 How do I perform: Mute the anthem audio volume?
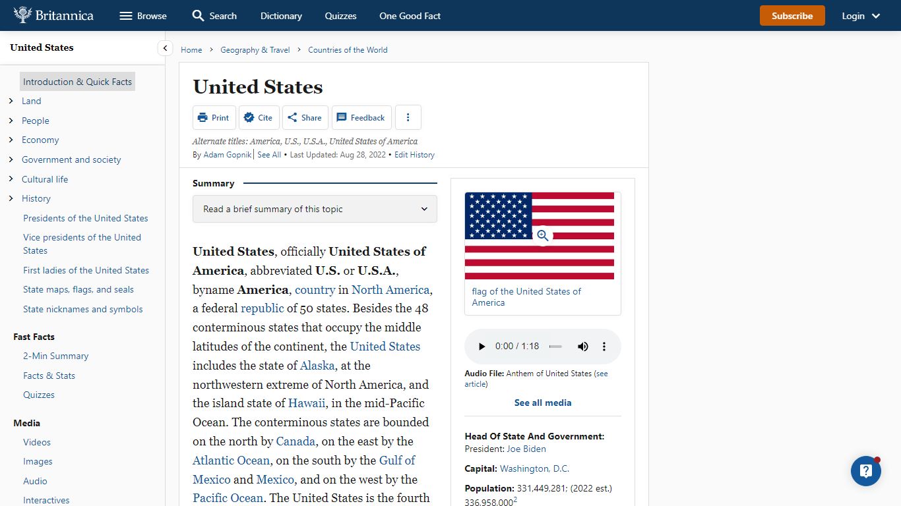(583, 347)
